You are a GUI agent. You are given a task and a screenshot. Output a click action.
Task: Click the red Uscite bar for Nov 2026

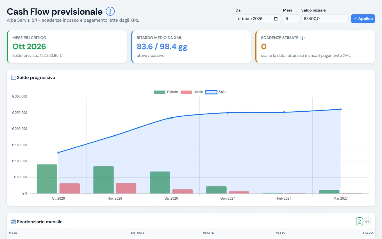pyautogui.click(x=126, y=188)
